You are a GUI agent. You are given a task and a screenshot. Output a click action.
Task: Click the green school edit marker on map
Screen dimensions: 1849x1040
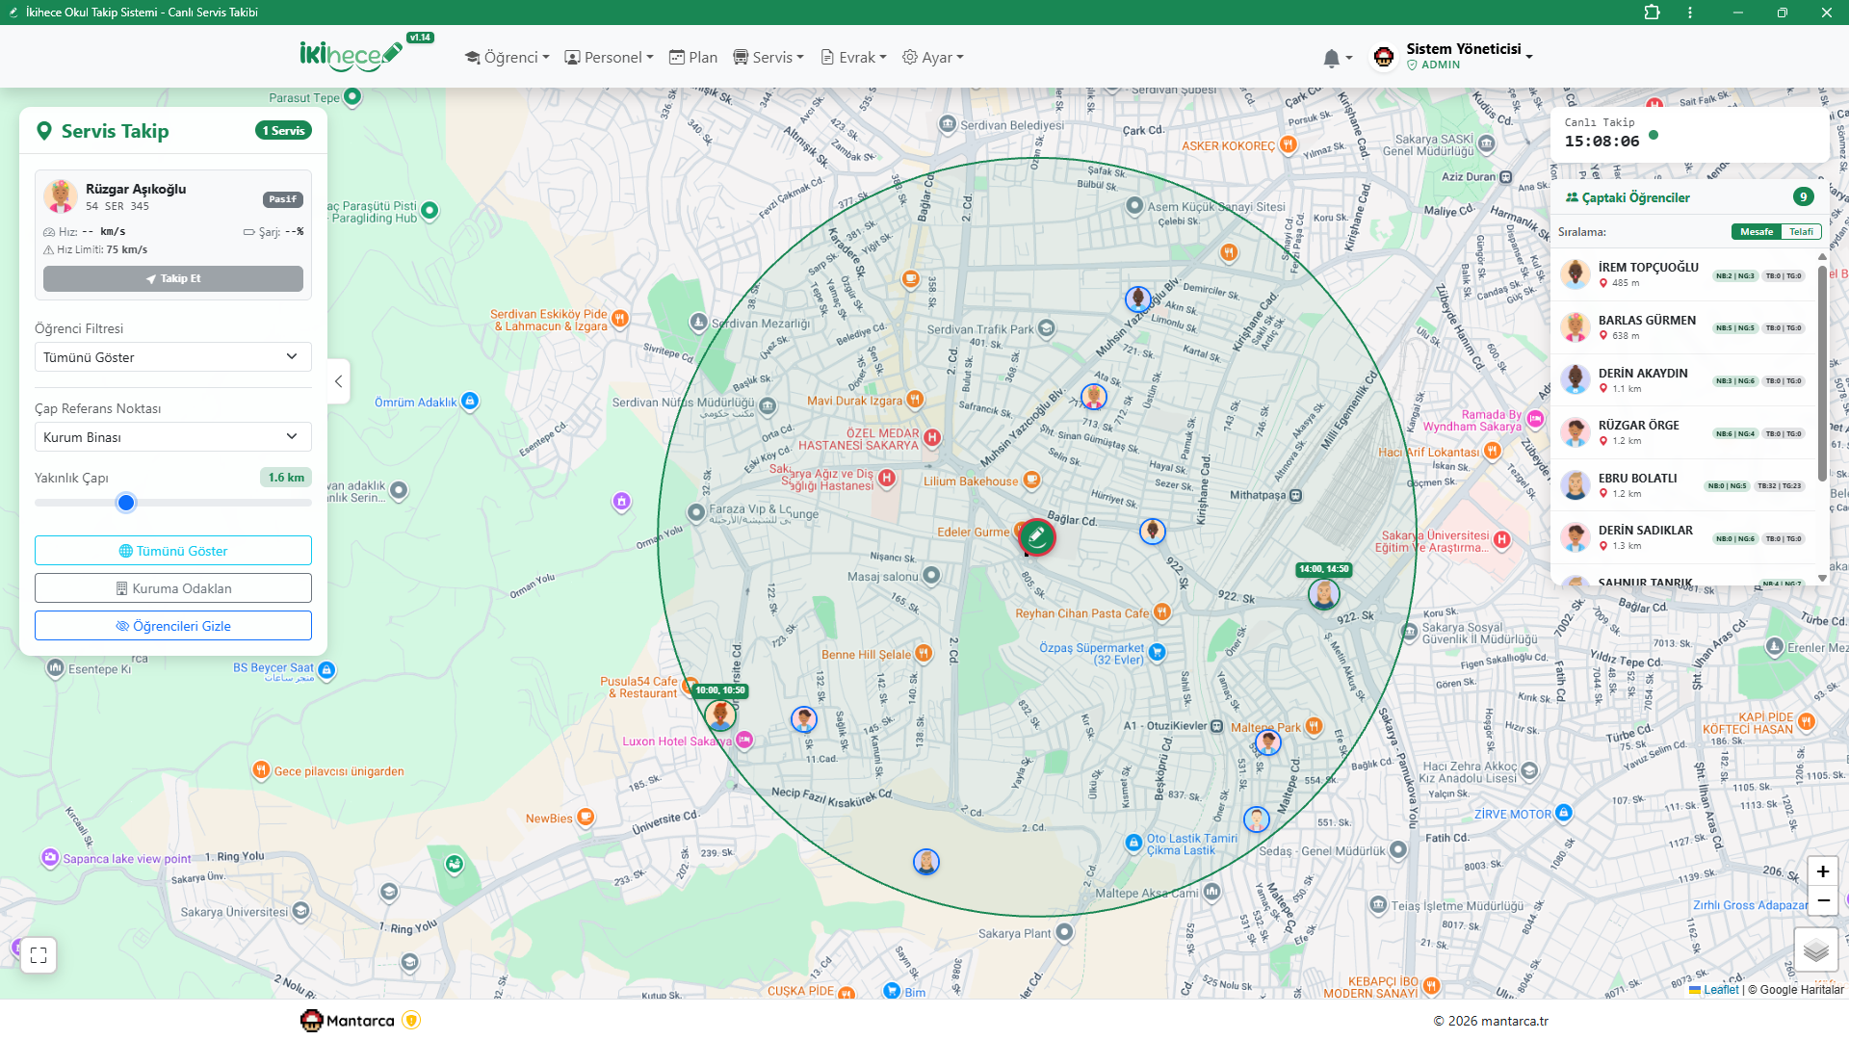pyautogui.click(x=1037, y=536)
